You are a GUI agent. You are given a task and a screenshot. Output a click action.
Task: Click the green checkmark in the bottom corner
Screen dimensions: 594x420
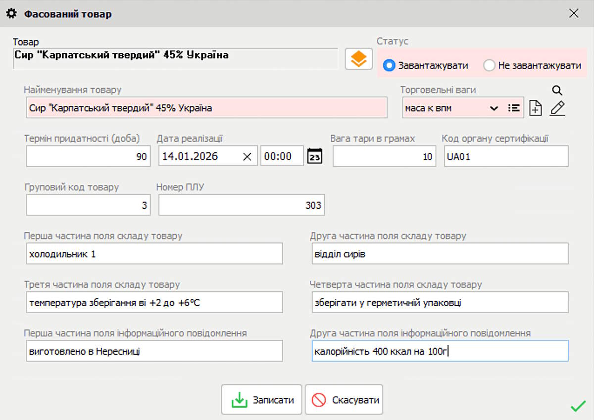click(x=577, y=406)
